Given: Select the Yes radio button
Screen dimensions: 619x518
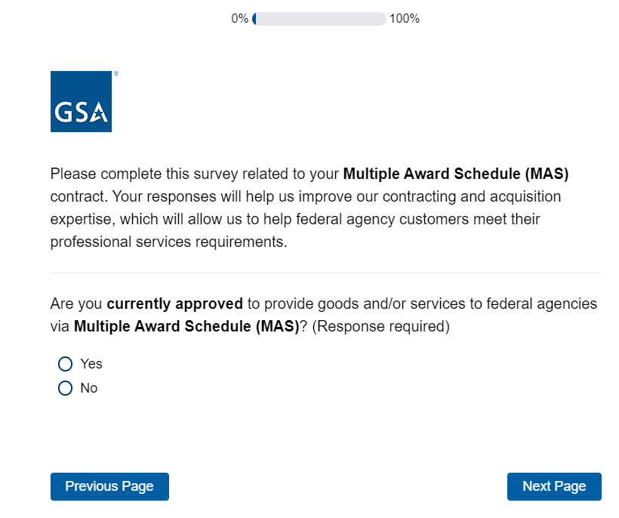Looking at the screenshot, I should (66, 364).
